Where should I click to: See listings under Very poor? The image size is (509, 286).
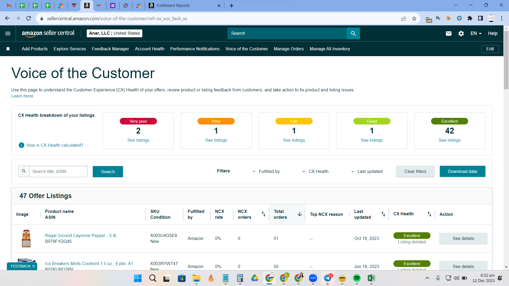click(x=138, y=140)
